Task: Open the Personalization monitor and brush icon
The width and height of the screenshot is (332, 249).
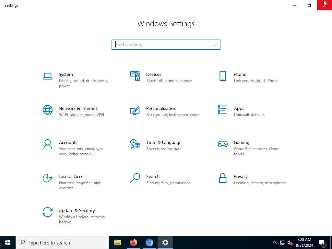Action: pos(135,110)
